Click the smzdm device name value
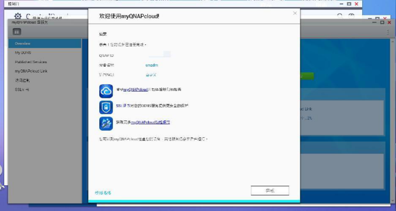This screenshot has height=211, width=396. coord(152,65)
